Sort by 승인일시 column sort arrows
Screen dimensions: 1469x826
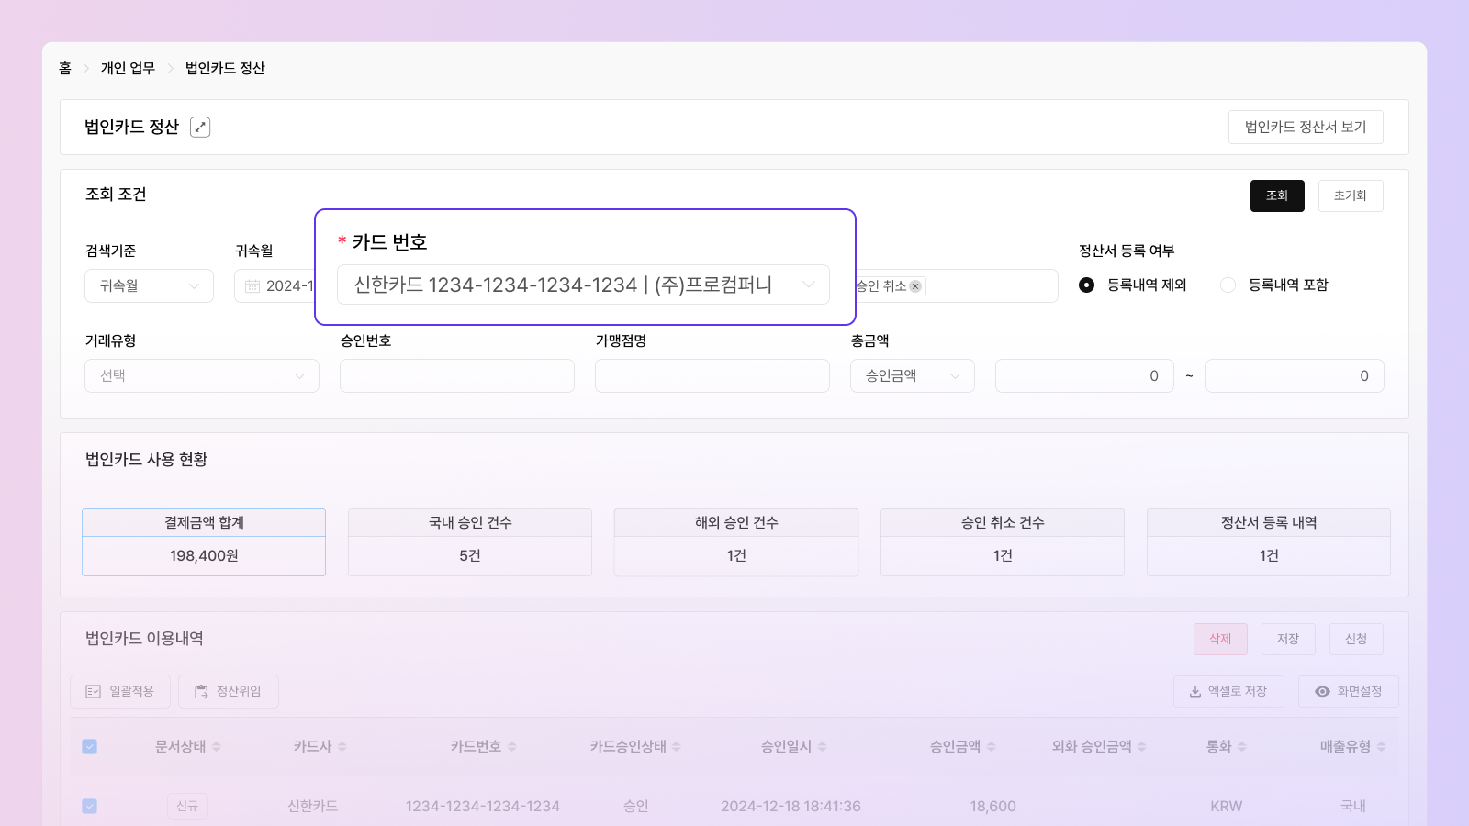823,747
